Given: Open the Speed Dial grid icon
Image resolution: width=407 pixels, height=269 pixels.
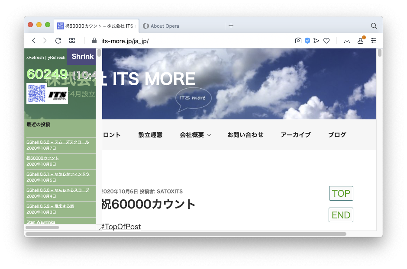Looking at the screenshot, I should (72, 41).
